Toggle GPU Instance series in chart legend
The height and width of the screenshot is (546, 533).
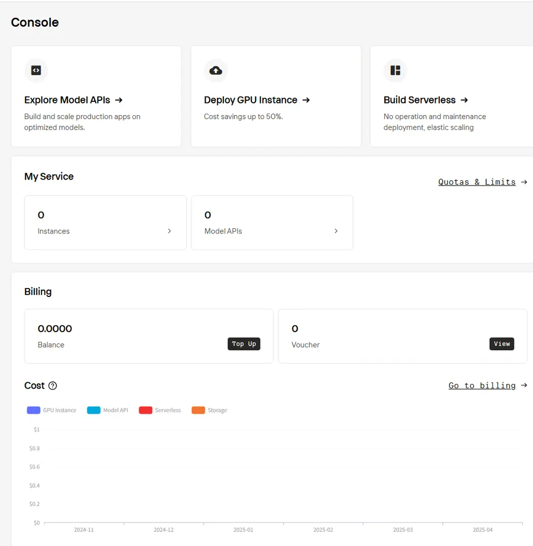tap(52, 411)
